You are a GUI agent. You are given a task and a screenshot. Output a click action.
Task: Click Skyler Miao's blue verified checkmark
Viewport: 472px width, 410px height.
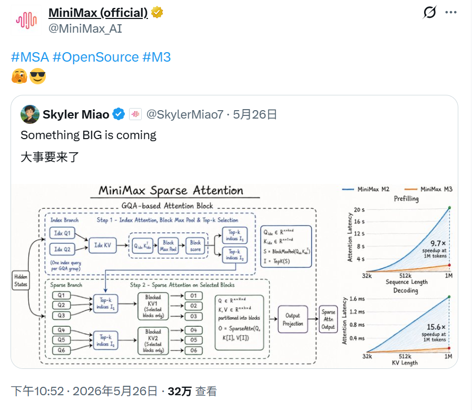click(x=119, y=114)
